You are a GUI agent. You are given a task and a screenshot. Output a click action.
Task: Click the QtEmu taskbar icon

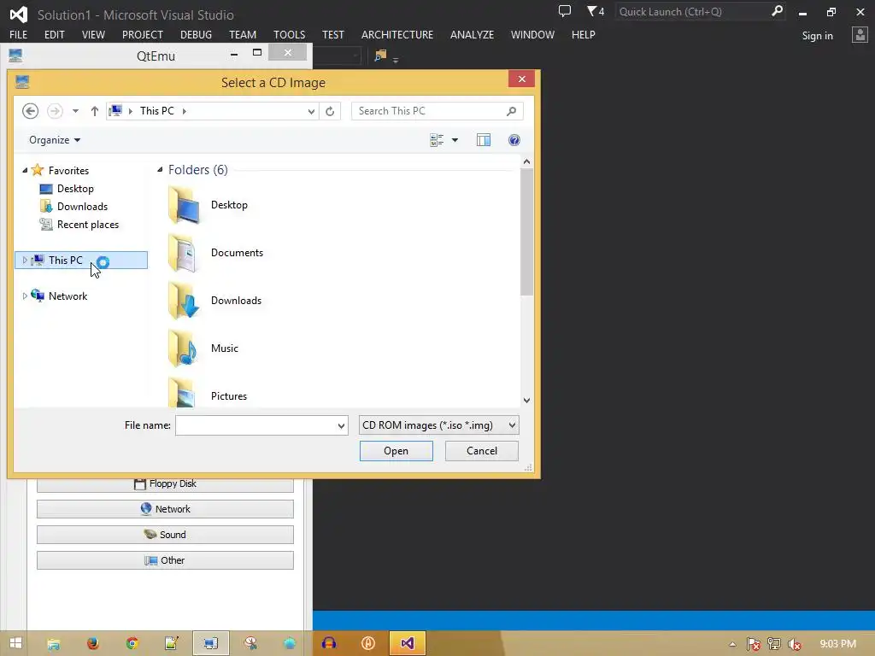(210, 643)
